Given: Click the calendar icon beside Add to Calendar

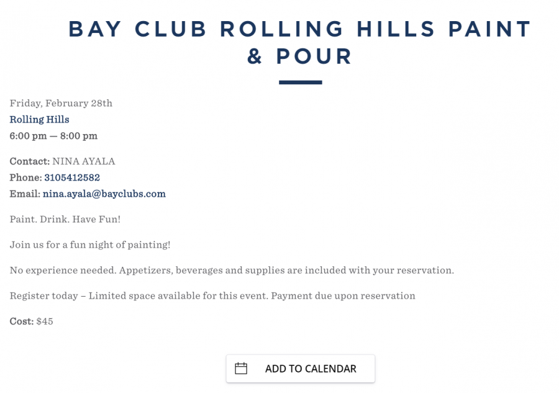Looking at the screenshot, I should pyautogui.click(x=241, y=368).
